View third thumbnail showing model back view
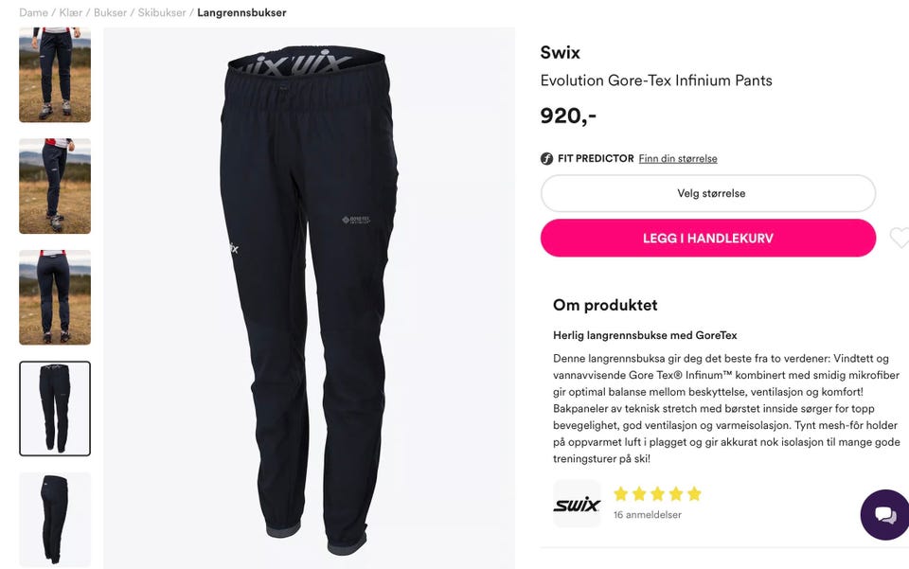The image size is (909, 569). [x=55, y=297]
